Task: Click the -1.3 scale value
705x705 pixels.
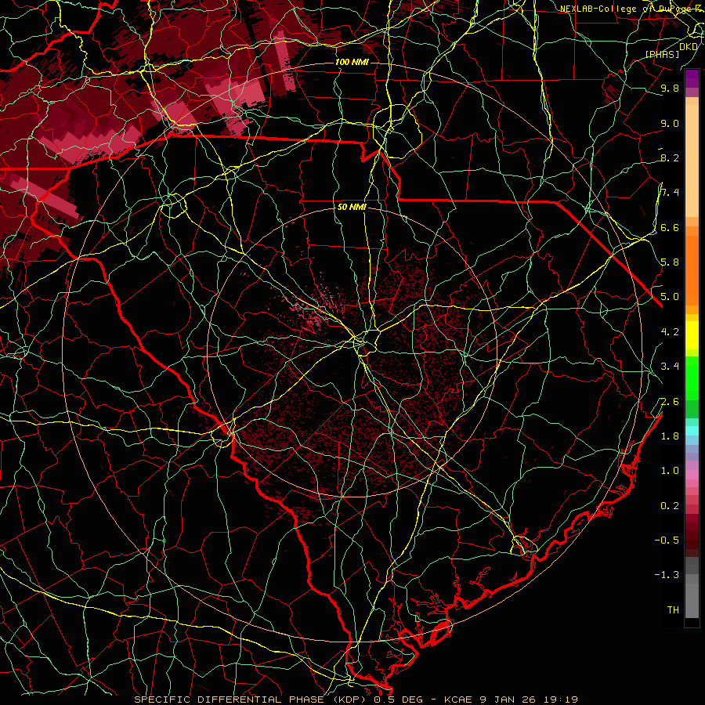Action: click(667, 575)
